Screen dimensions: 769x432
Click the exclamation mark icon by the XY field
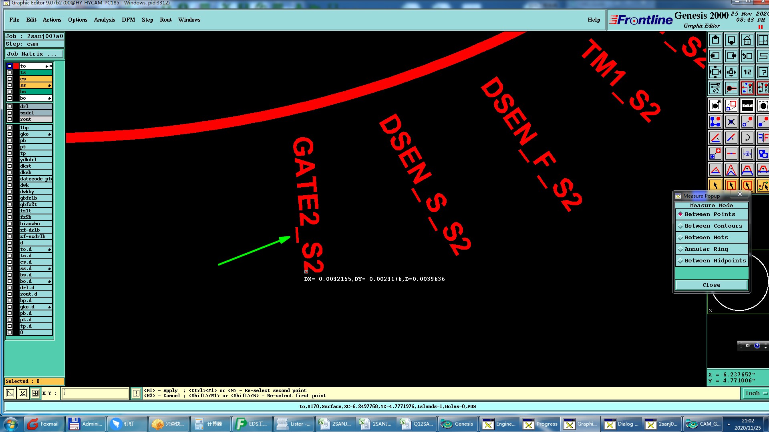[x=136, y=393]
